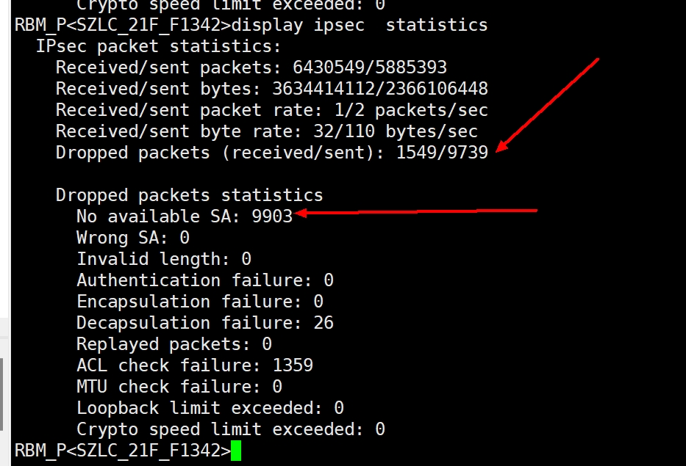
Task: Click the "Loopback limit exceeded: 0" line
Action: 210,408
